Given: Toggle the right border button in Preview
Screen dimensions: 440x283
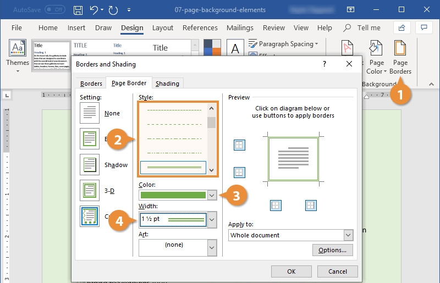Looking at the screenshot, I should tap(311, 206).
